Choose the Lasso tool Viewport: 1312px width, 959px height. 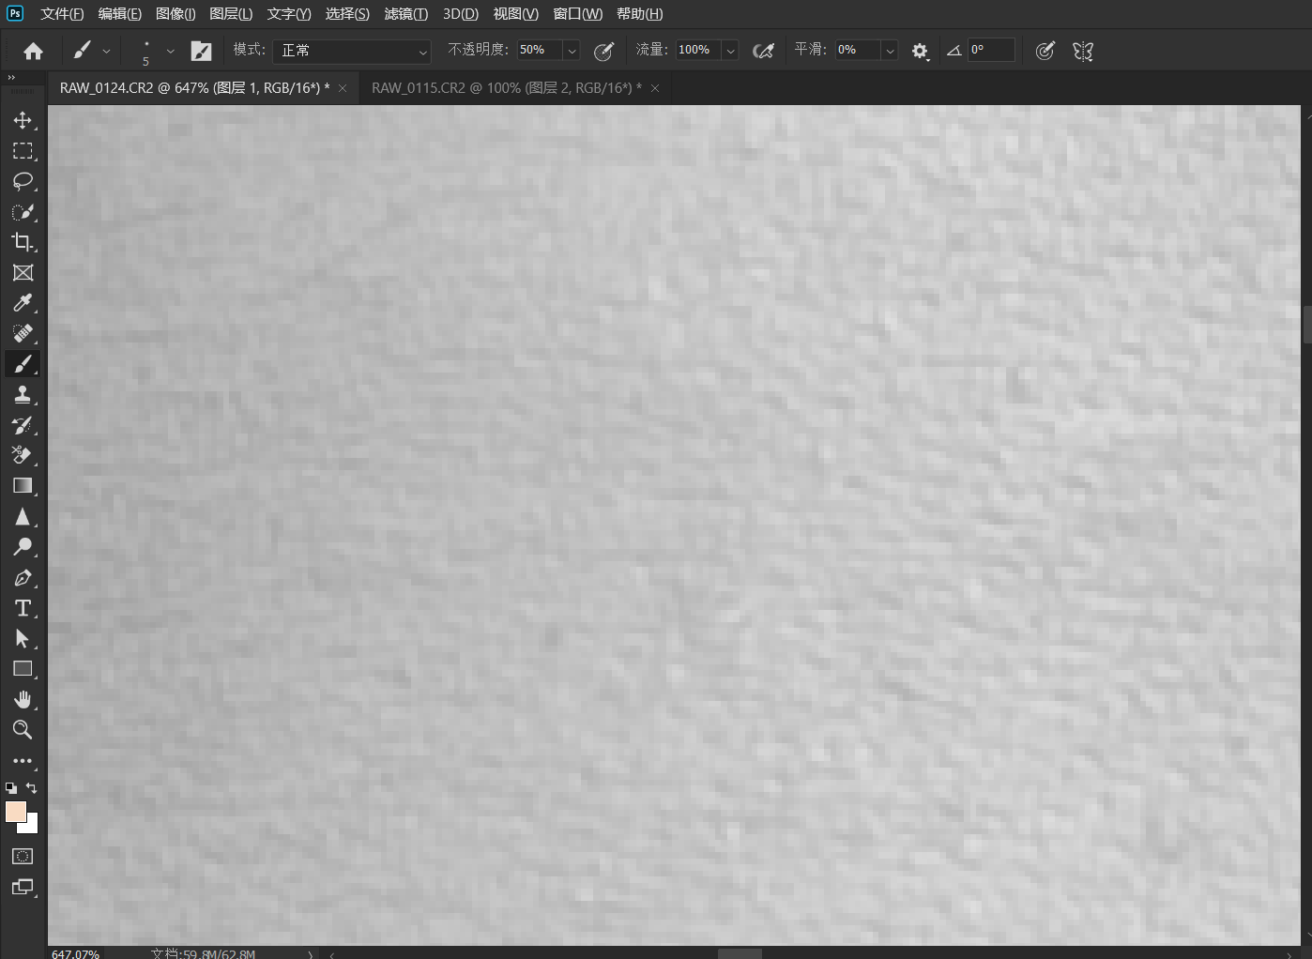coord(23,181)
